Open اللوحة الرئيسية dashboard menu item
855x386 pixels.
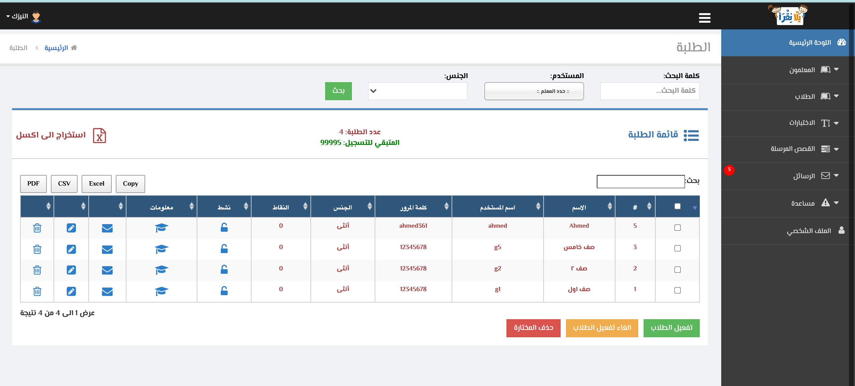click(x=788, y=43)
